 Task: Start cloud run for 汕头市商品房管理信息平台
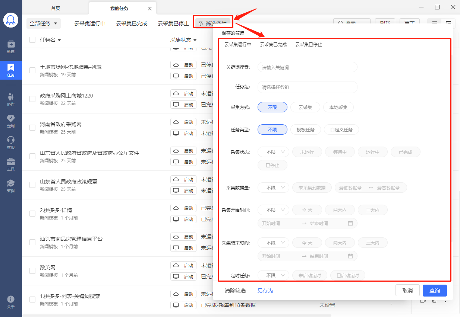click(x=184, y=237)
